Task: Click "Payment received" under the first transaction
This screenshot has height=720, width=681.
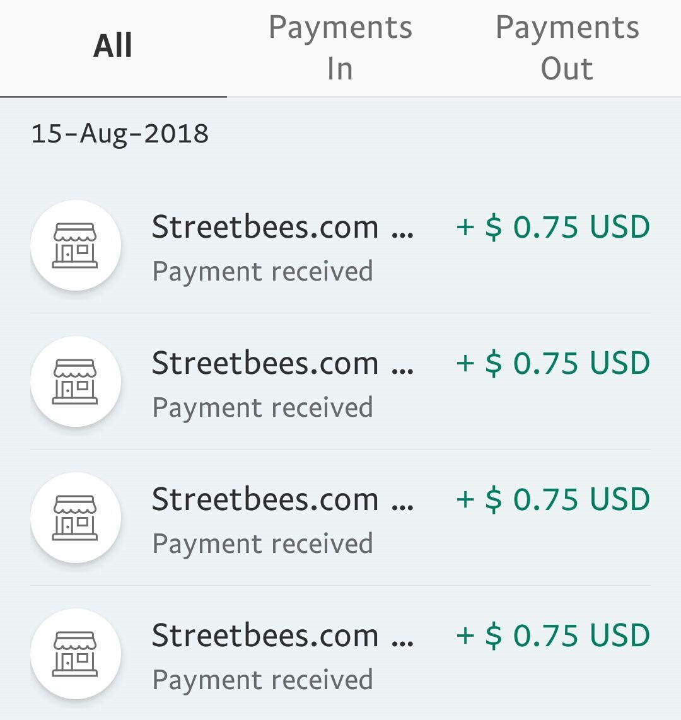Action: coord(262,272)
